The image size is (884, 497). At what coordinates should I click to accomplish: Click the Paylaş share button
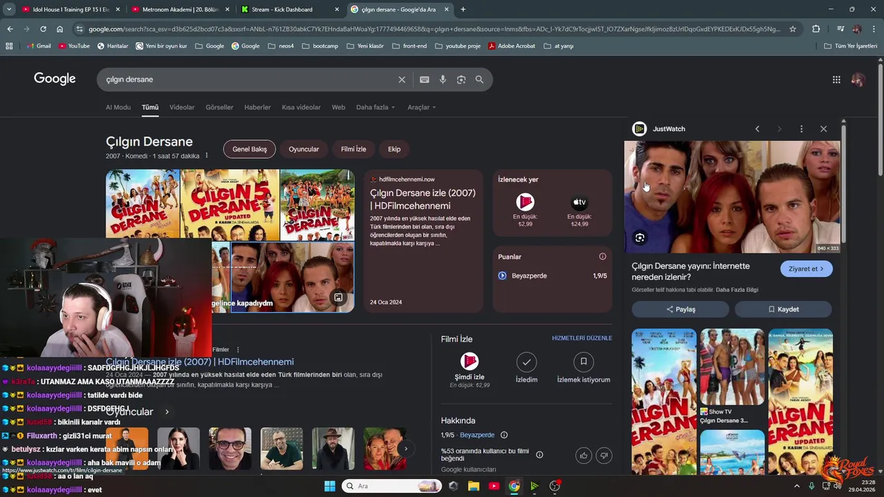click(x=680, y=309)
